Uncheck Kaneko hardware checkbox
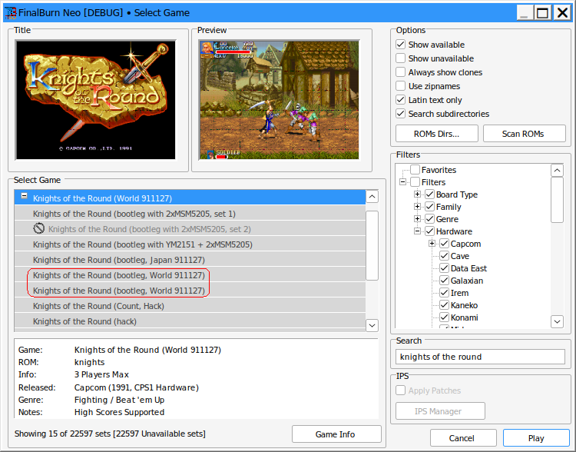Screen dimensions: 576x452 coord(445,305)
